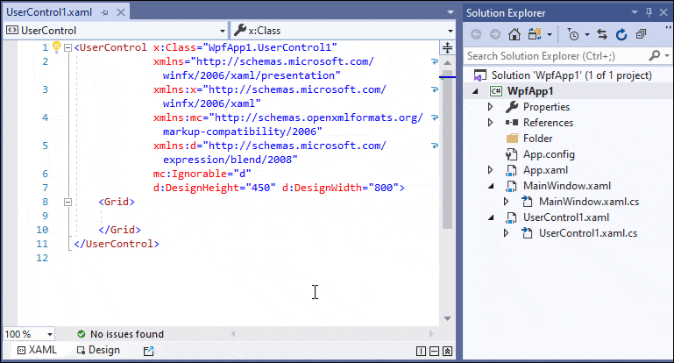Open the toolbar overflow options

[x=669, y=28]
